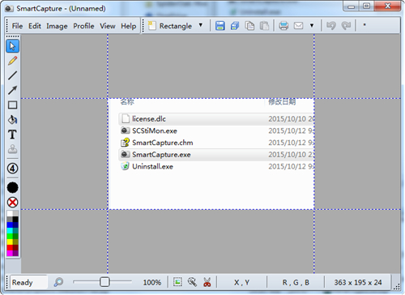Click license.dlc in the captured image

tap(149, 119)
